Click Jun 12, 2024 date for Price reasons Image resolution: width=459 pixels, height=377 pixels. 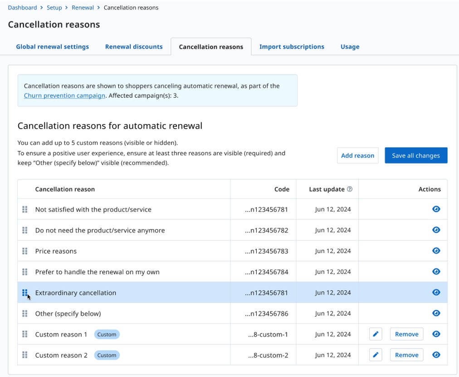333,251
